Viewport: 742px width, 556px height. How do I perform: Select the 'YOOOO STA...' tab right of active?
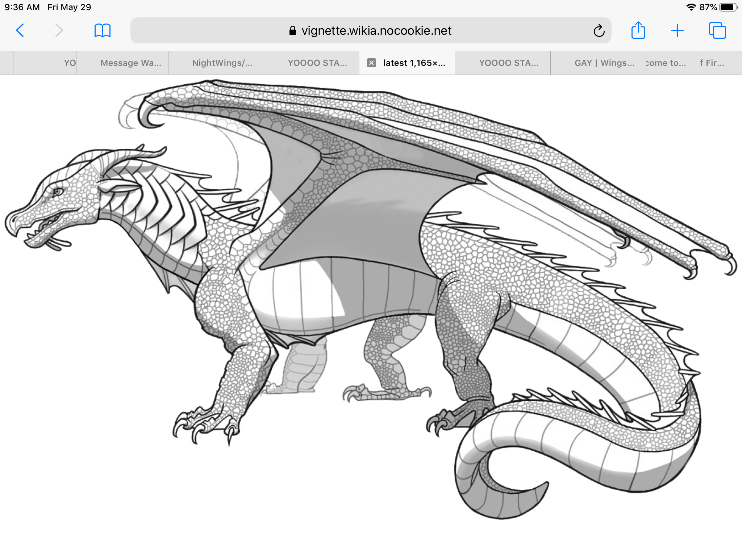pos(508,63)
